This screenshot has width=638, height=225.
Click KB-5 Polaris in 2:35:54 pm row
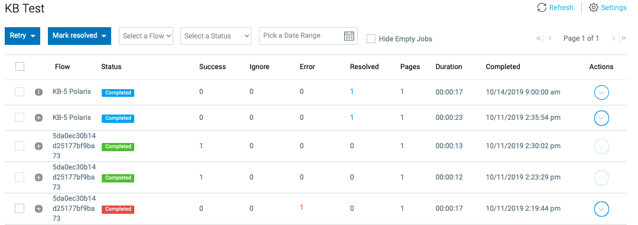tap(72, 118)
